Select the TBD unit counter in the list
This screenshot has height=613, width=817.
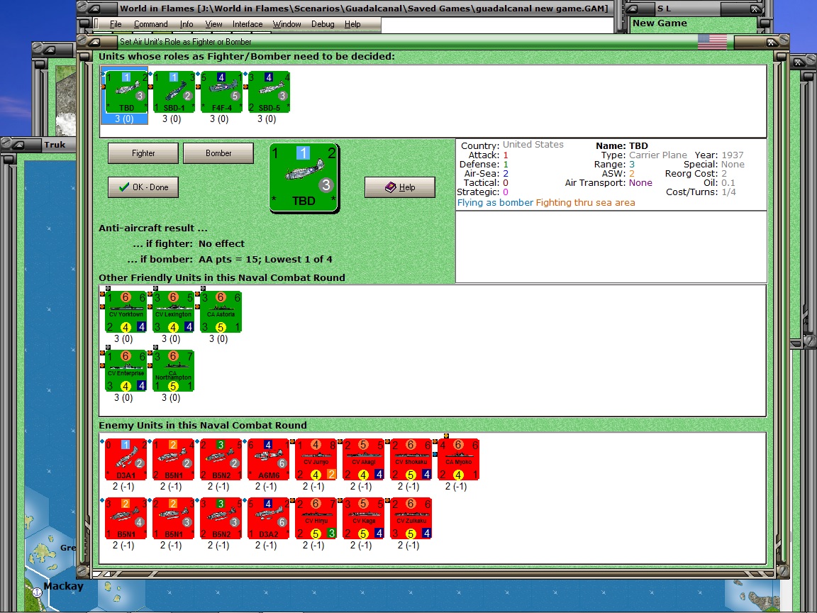click(x=127, y=92)
